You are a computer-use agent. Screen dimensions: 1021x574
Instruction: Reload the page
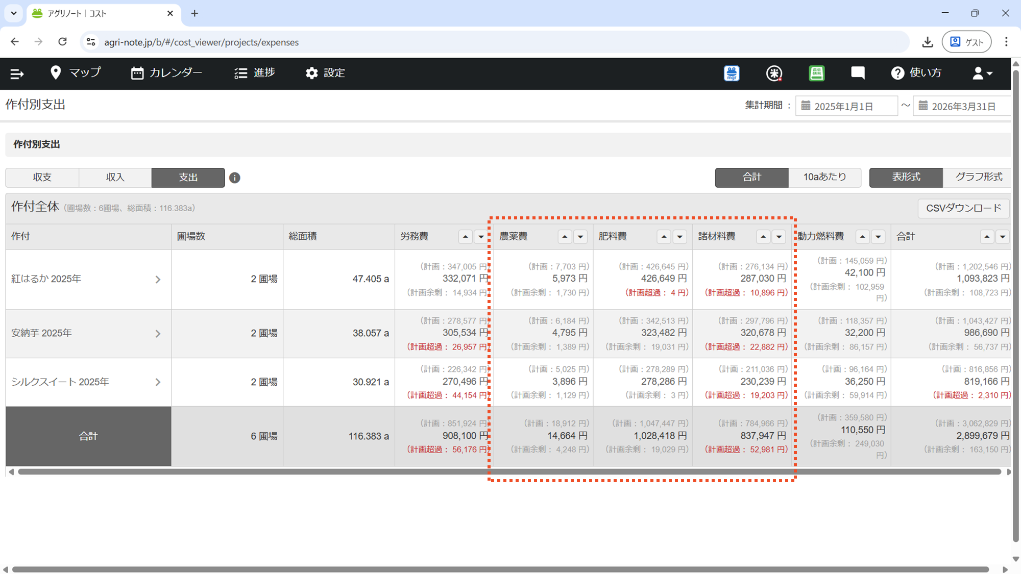pos(62,42)
